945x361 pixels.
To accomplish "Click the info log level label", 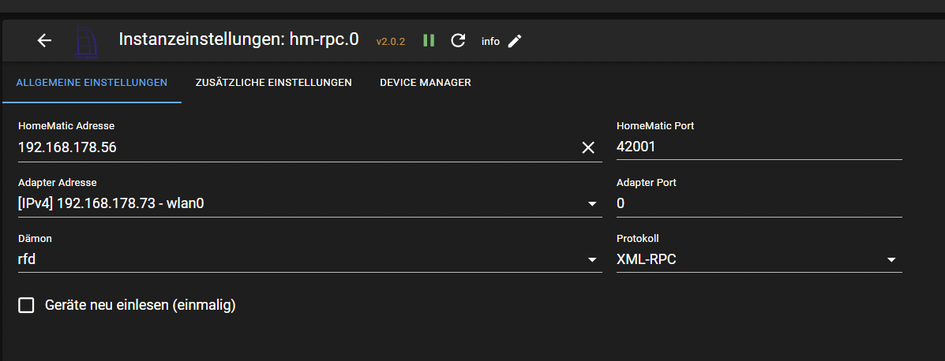I will 490,41.
